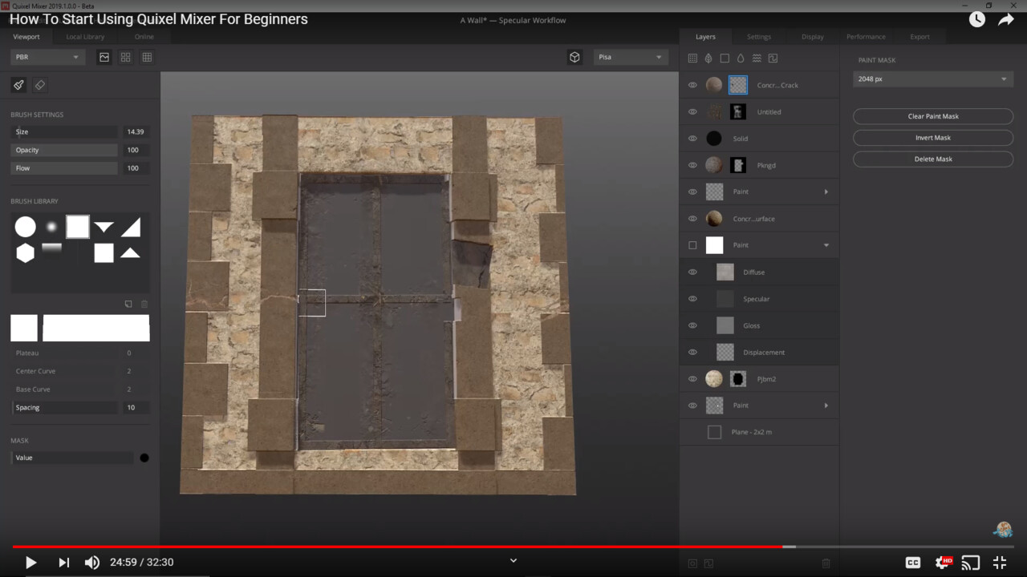This screenshot has width=1027, height=577.
Task: Switch to the Local Library tab
Action: coord(85,37)
